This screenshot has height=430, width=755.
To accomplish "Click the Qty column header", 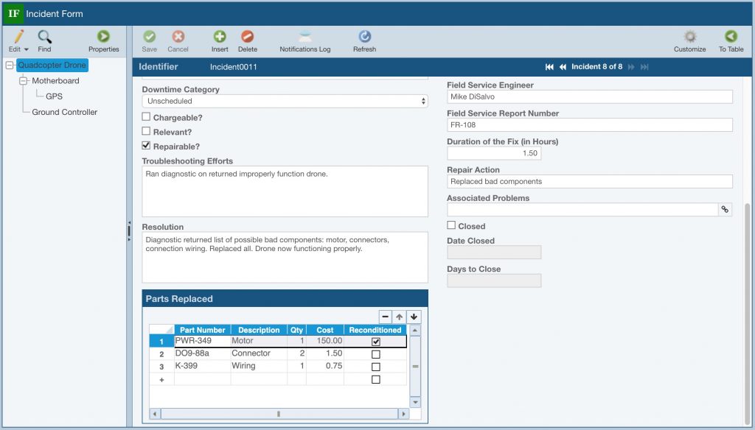I will (x=296, y=330).
